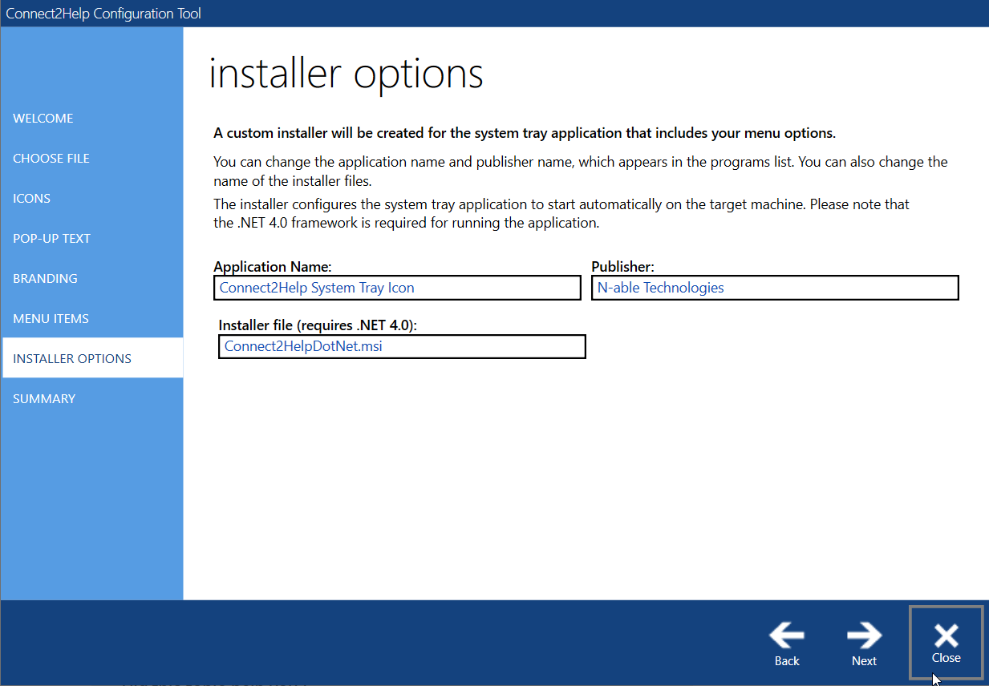This screenshot has width=989, height=686.
Task: Click into the Application Name field
Action: pos(399,288)
